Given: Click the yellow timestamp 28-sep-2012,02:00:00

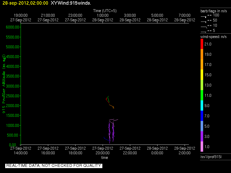Looking at the screenshot, I should [25, 3].
